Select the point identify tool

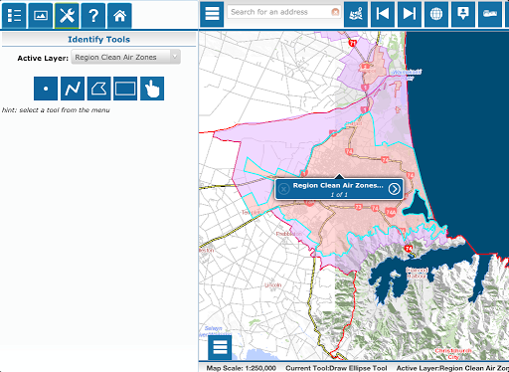(46, 89)
